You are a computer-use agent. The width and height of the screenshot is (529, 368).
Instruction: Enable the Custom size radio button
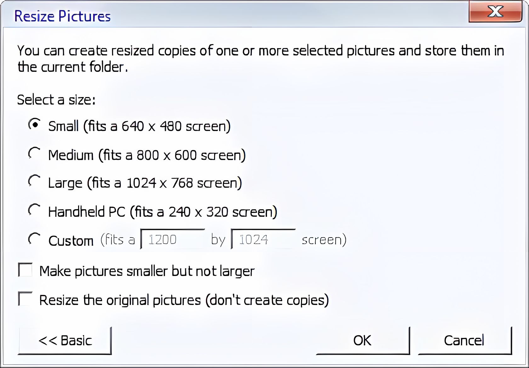[x=35, y=239]
